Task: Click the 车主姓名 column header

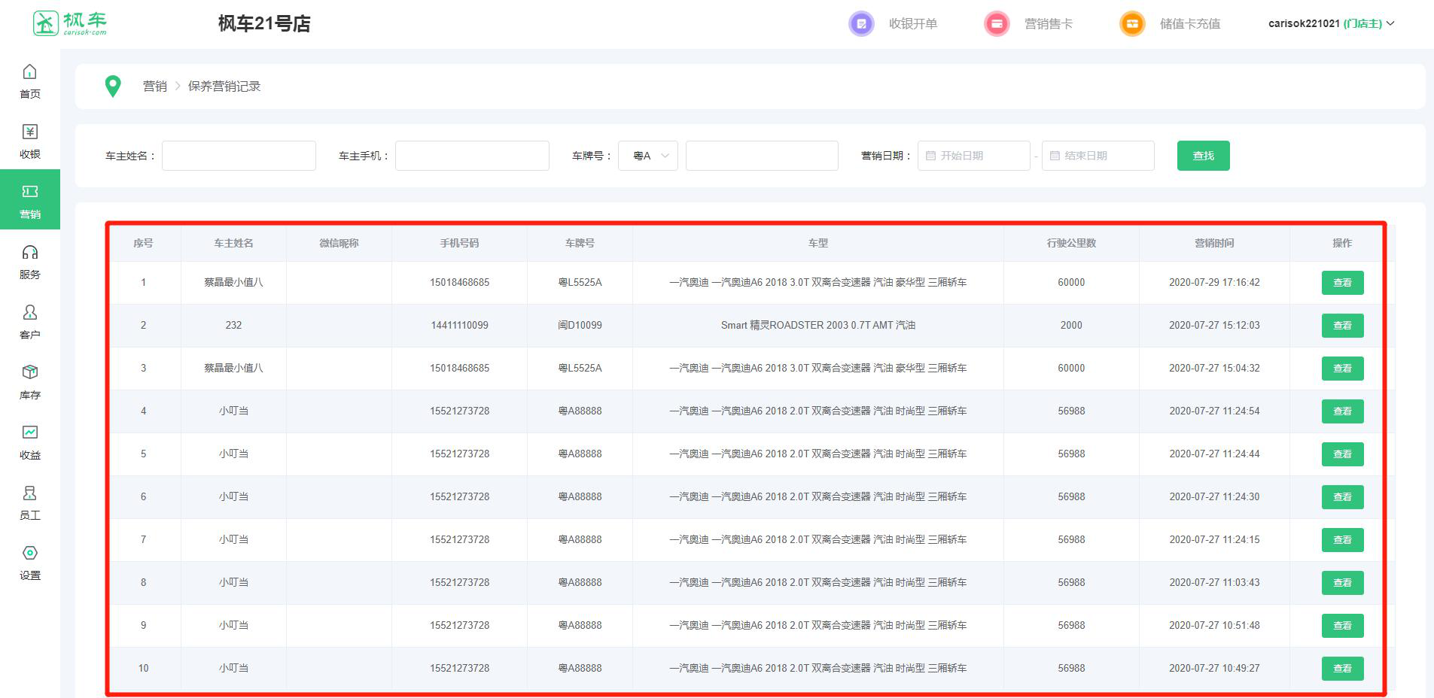Action: coord(233,243)
